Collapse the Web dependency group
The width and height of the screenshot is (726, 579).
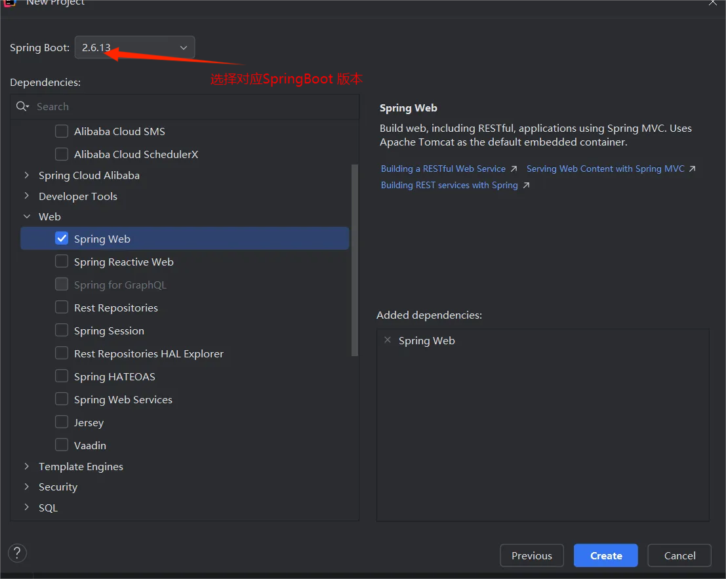tap(27, 216)
